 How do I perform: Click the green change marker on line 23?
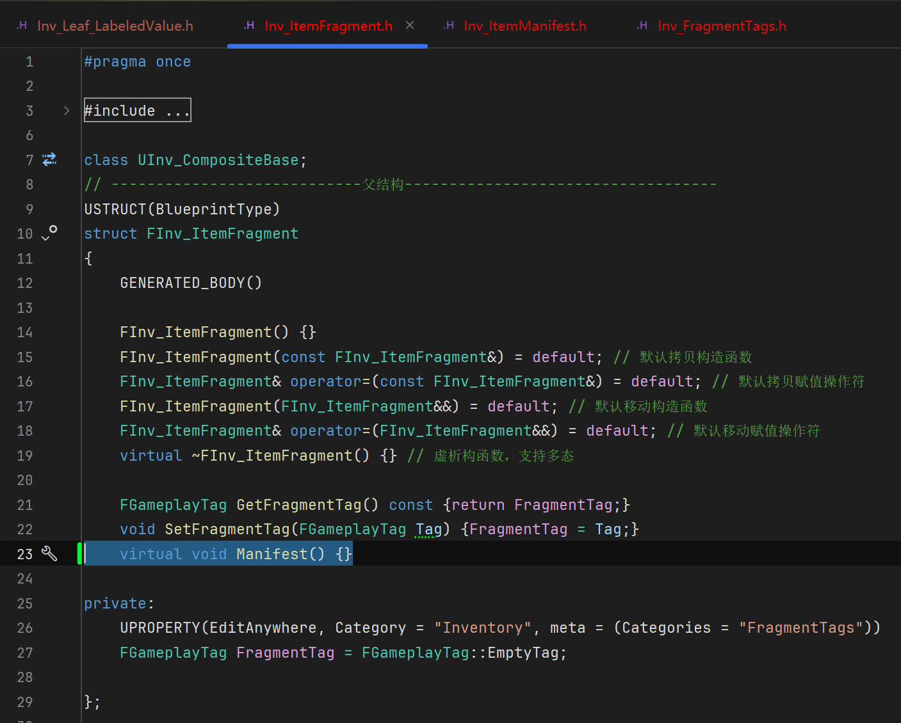click(x=79, y=553)
